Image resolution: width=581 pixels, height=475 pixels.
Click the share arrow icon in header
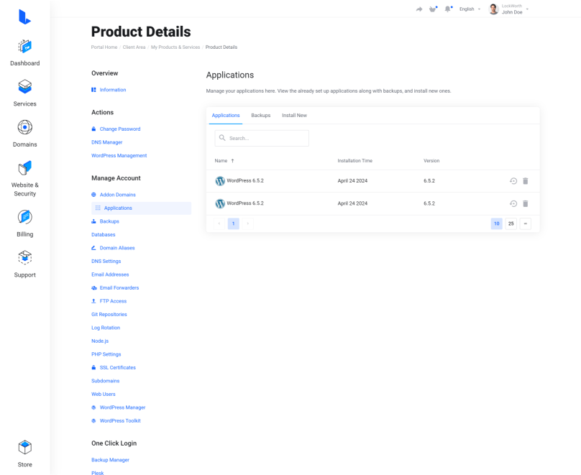419,9
